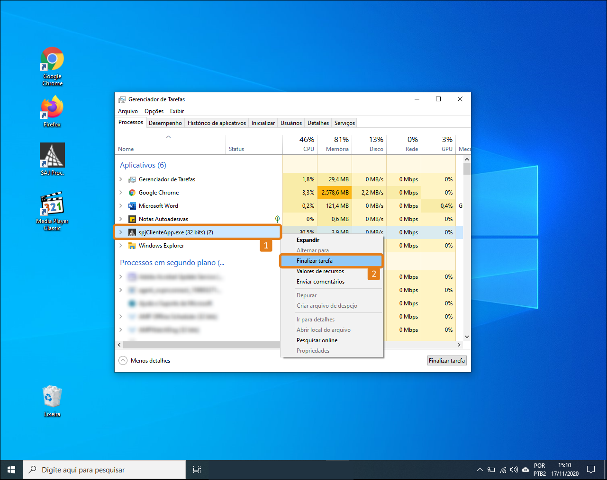Open Media Player Classic desktop icon
Image resolution: width=607 pixels, height=480 pixels.
click(x=52, y=211)
